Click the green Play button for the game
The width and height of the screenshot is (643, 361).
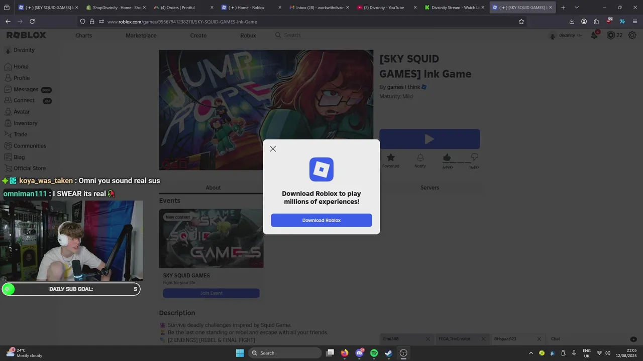click(430, 139)
